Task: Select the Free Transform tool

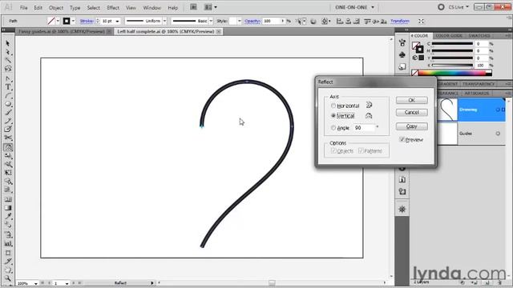Action: click(x=8, y=173)
